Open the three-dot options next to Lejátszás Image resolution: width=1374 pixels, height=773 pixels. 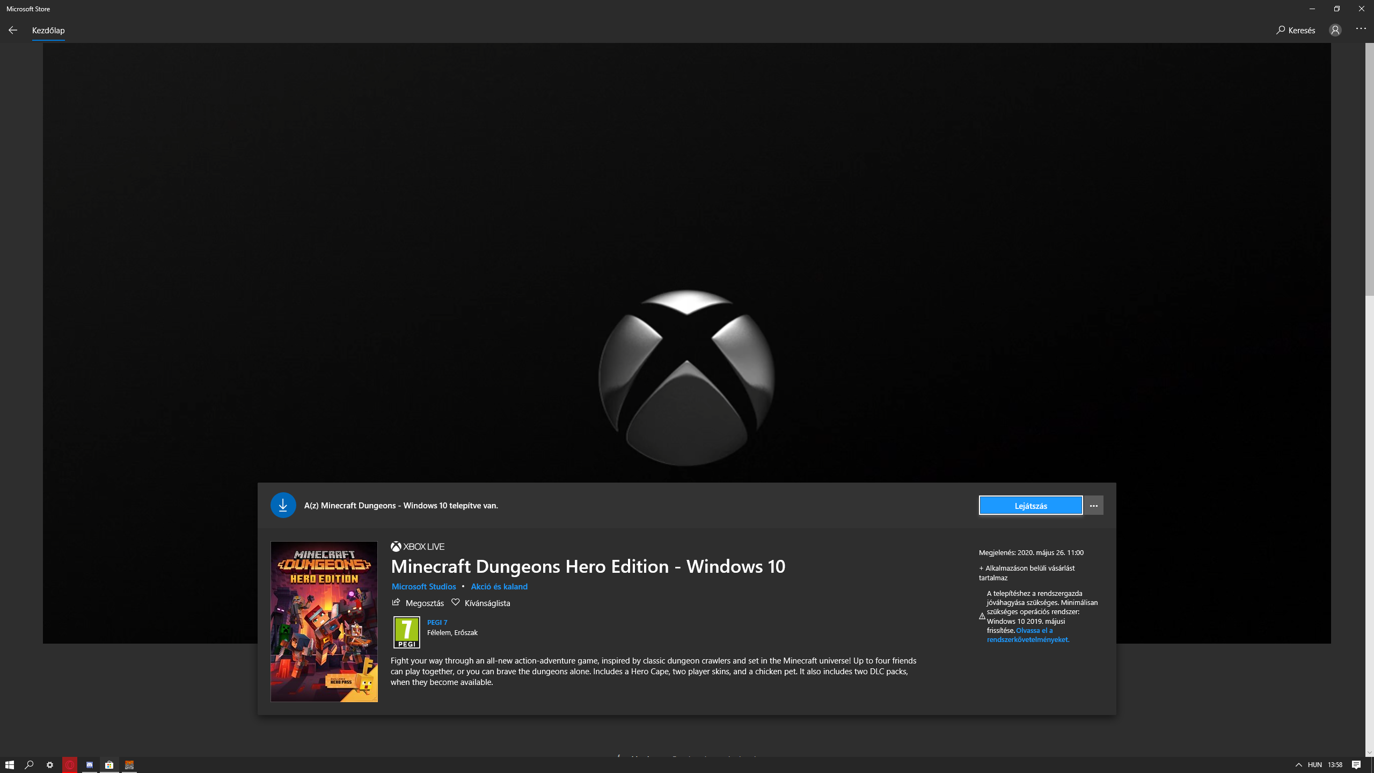tap(1093, 506)
